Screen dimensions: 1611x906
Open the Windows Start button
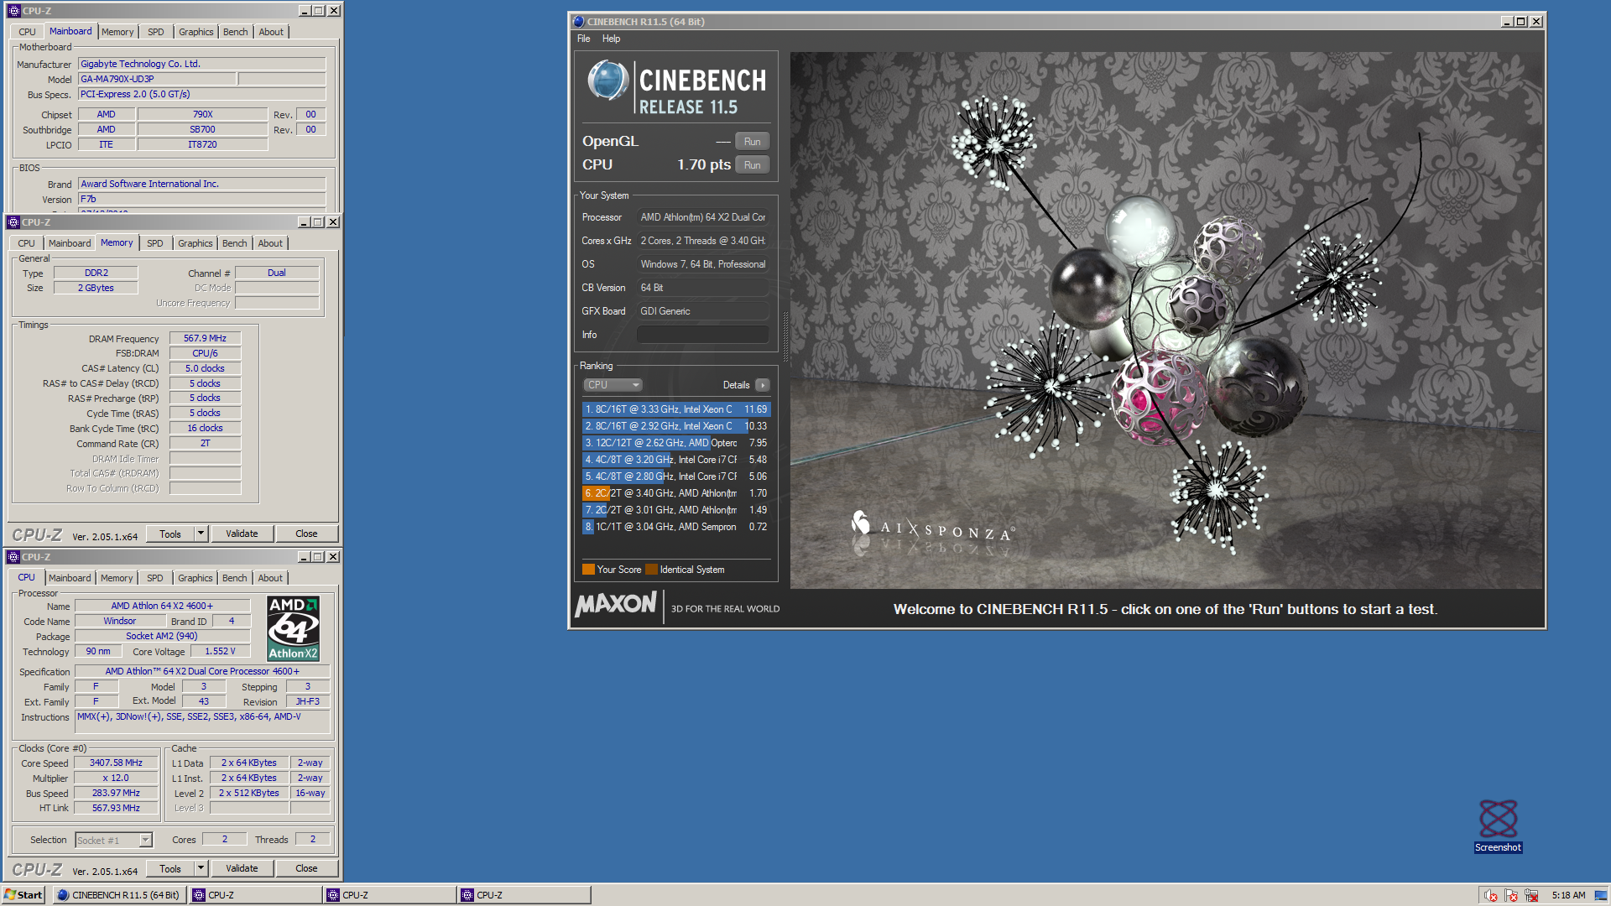tap(23, 895)
